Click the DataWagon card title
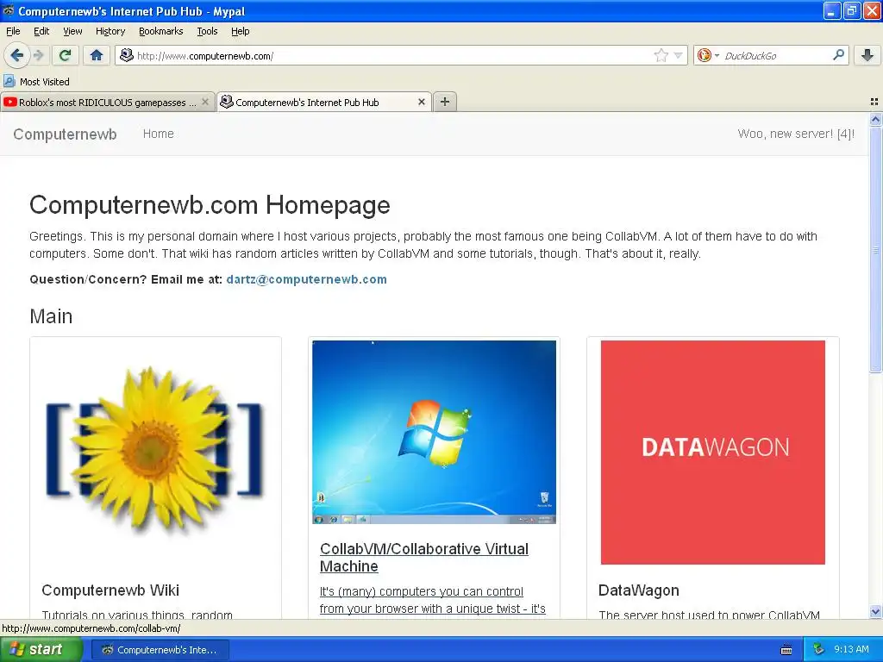The width and height of the screenshot is (883, 662). pyautogui.click(x=639, y=590)
